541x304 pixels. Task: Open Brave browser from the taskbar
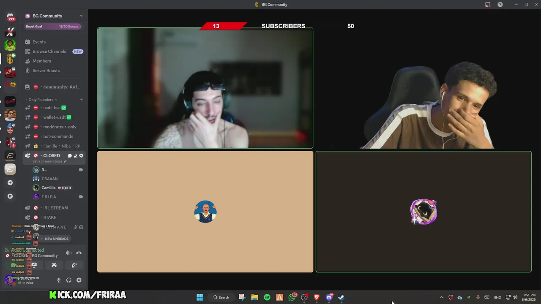(x=317, y=297)
